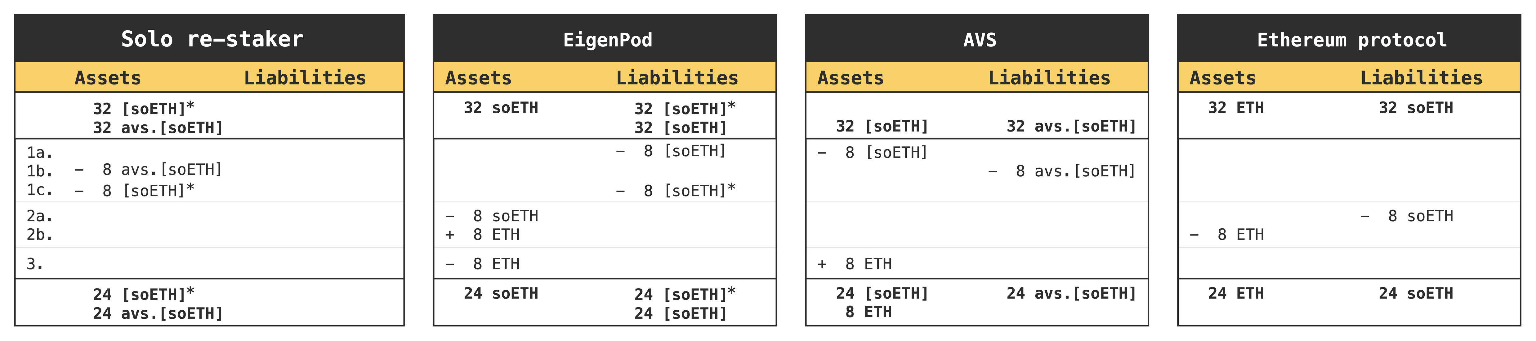Select step label 2a.
Image resolution: width=1536 pixels, height=341 pixels.
[x=39, y=216]
